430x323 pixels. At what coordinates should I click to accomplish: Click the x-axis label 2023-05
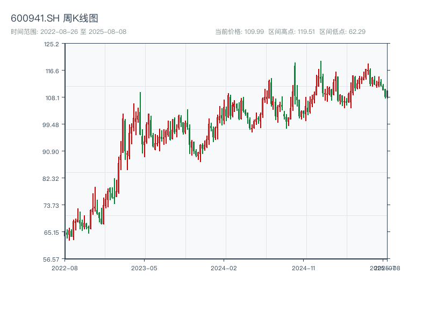pyautogui.click(x=144, y=268)
